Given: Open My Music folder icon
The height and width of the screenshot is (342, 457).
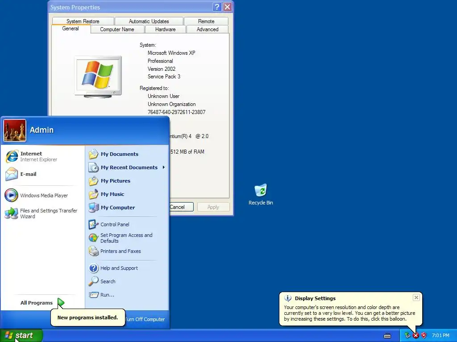Looking at the screenshot, I should coord(94,194).
